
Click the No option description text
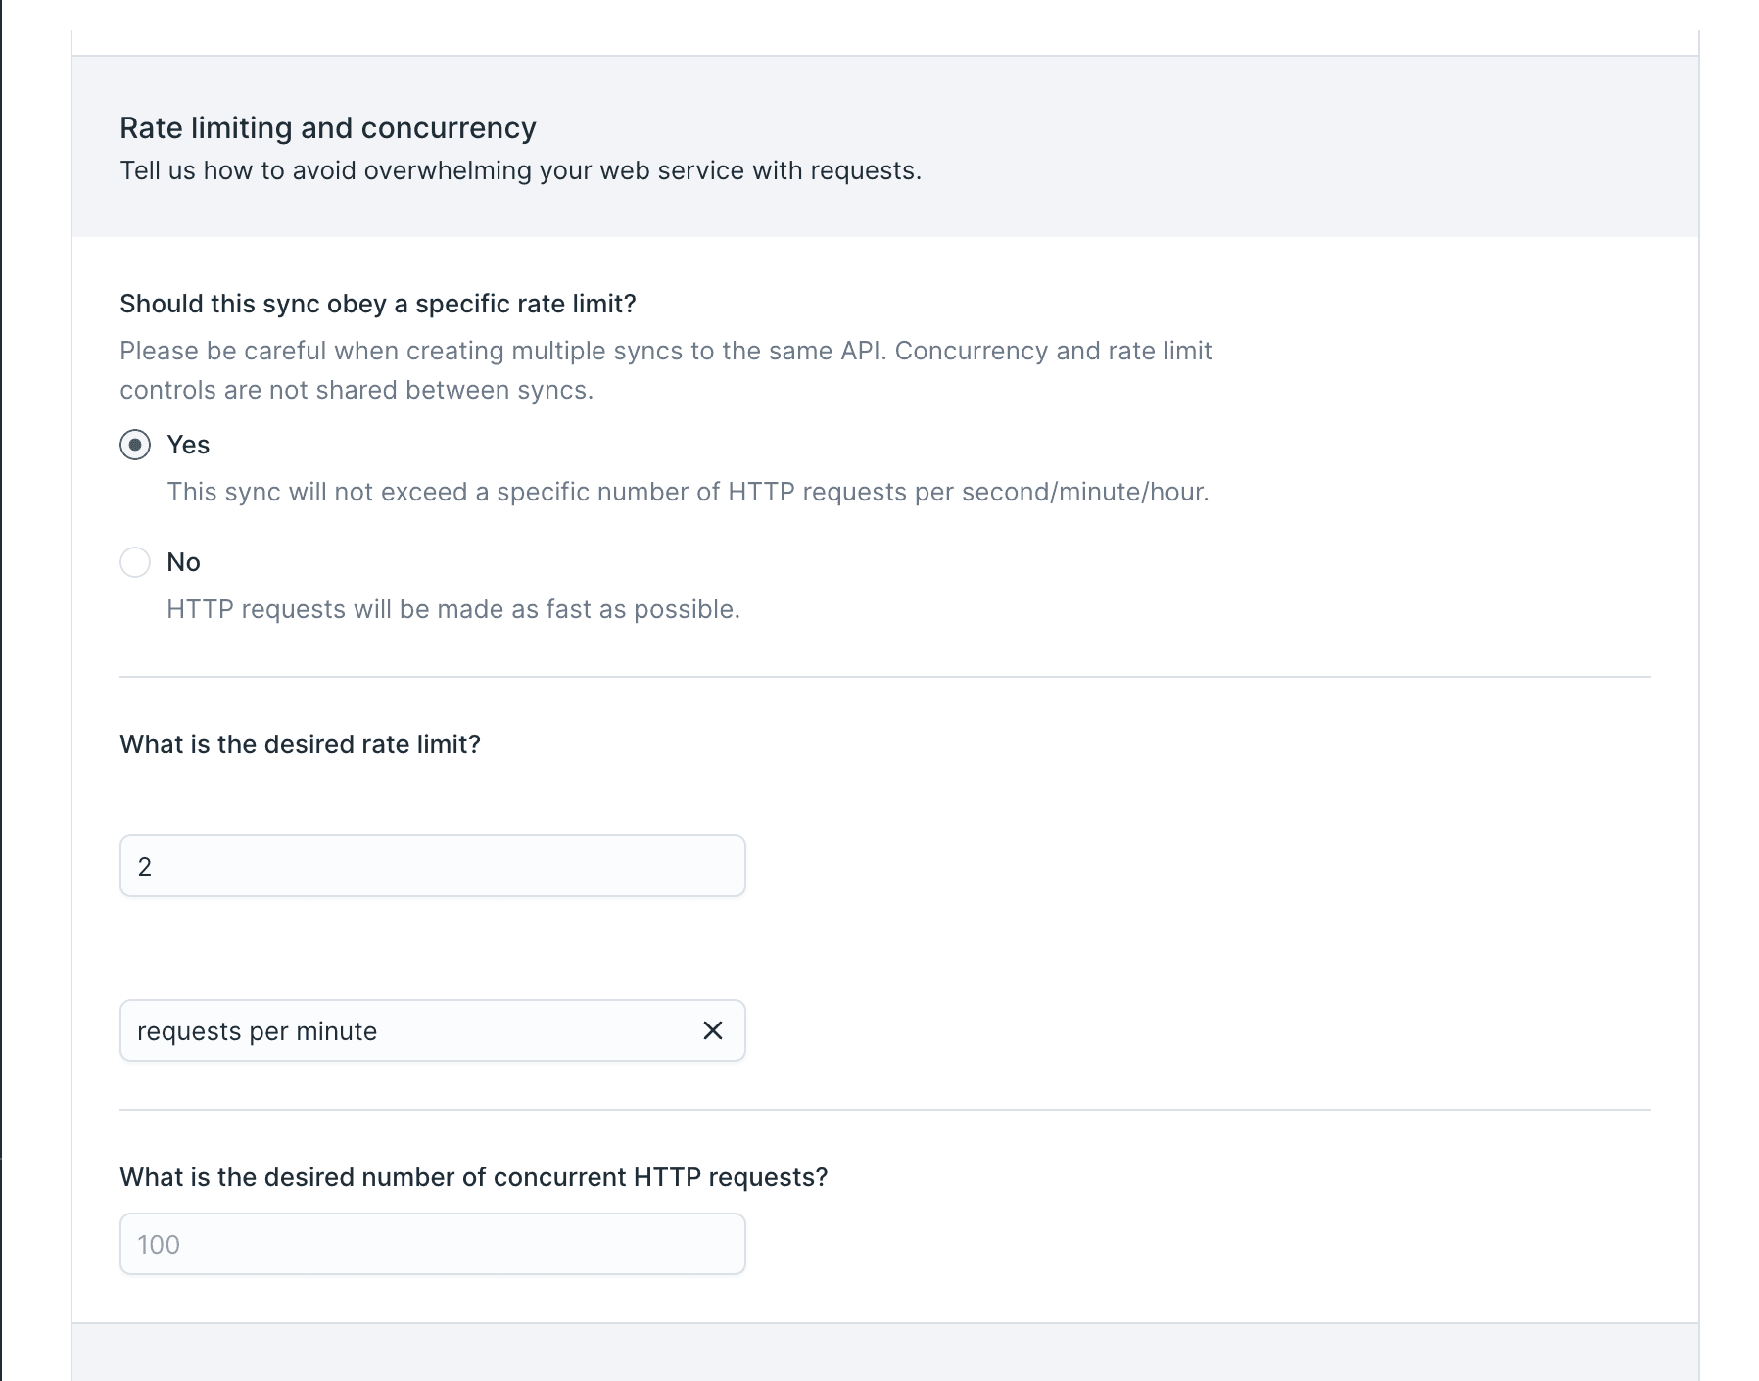click(453, 609)
